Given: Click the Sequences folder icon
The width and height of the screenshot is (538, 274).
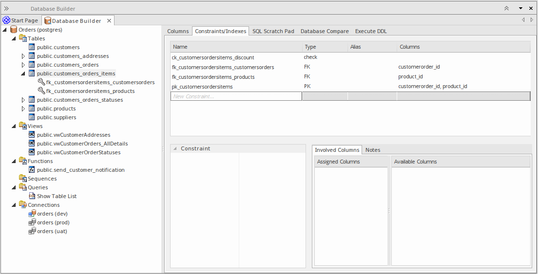Looking at the screenshot, I should click(x=23, y=179).
